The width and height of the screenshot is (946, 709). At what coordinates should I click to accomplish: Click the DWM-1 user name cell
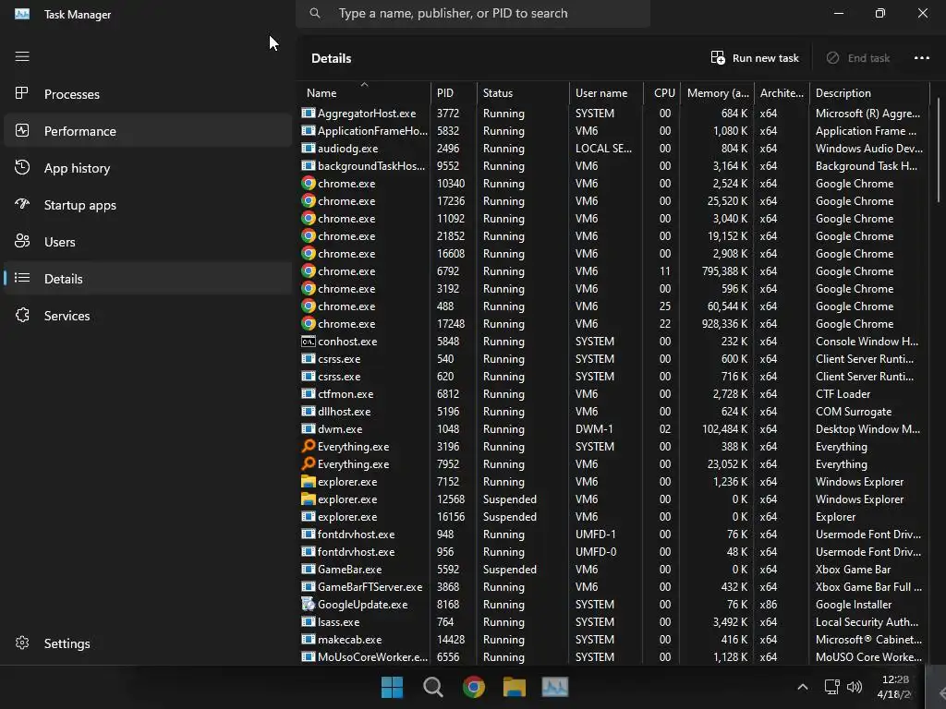(594, 428)
